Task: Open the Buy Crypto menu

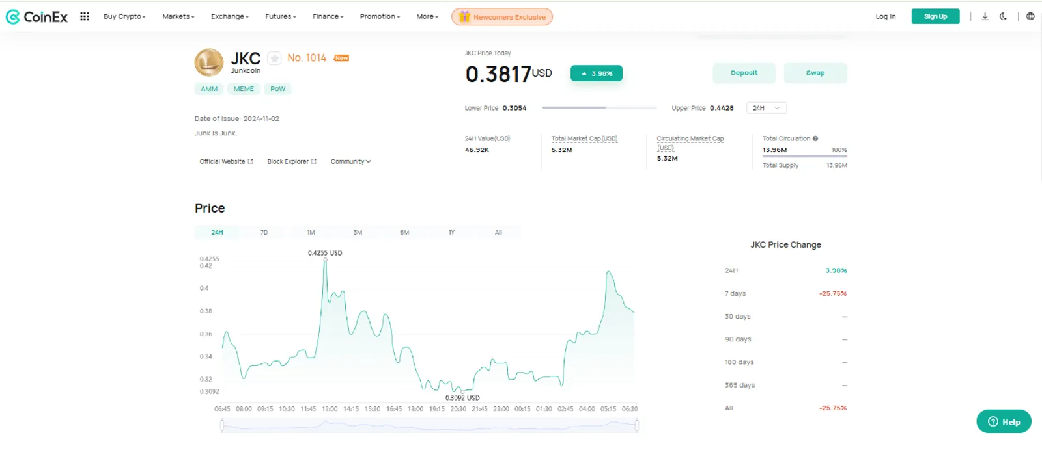Action: point(124,16)
